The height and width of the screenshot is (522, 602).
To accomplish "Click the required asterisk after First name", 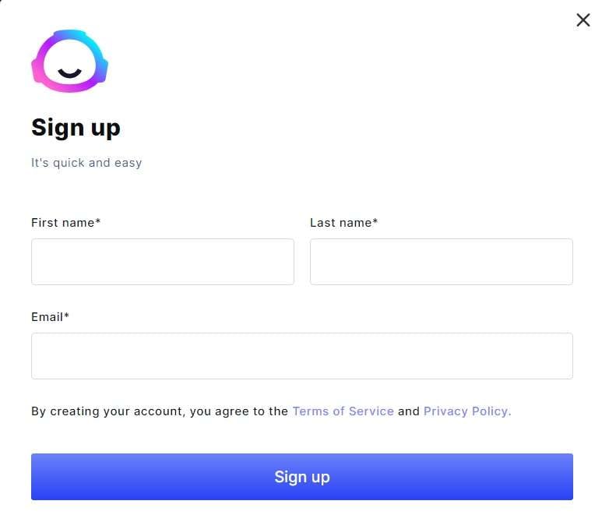I will point(98,220).
